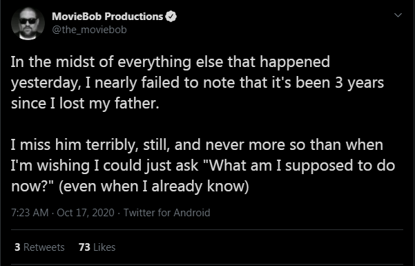Viewport: 415px width, 266px height.
Task: Click the Oct 17, 2020 date
Action: coord(86,213)
